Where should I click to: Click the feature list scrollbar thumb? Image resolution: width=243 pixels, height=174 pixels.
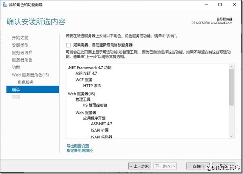pyautogui.click(x=231, y=87)
